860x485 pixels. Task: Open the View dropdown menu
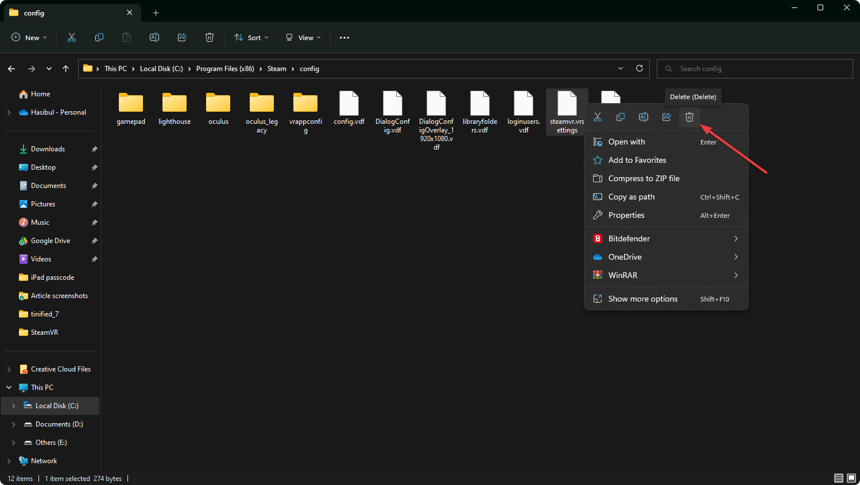(x=303, y=37)
